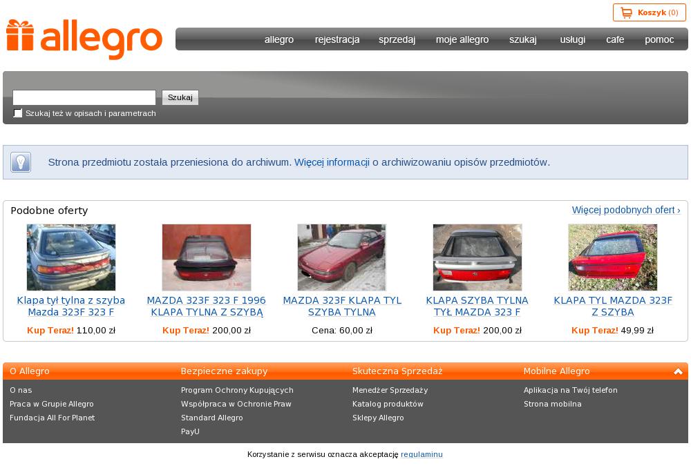Open Standard Allegro footer link
The height and width of the screenshot is (468, 691).
211,418
